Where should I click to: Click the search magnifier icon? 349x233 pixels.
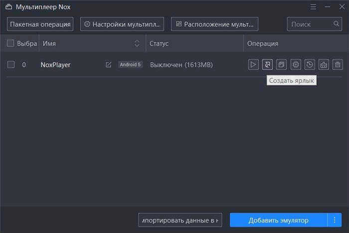click(336, 23)
